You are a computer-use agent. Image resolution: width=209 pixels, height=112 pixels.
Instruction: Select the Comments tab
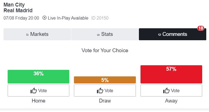(x=172, y=34)
